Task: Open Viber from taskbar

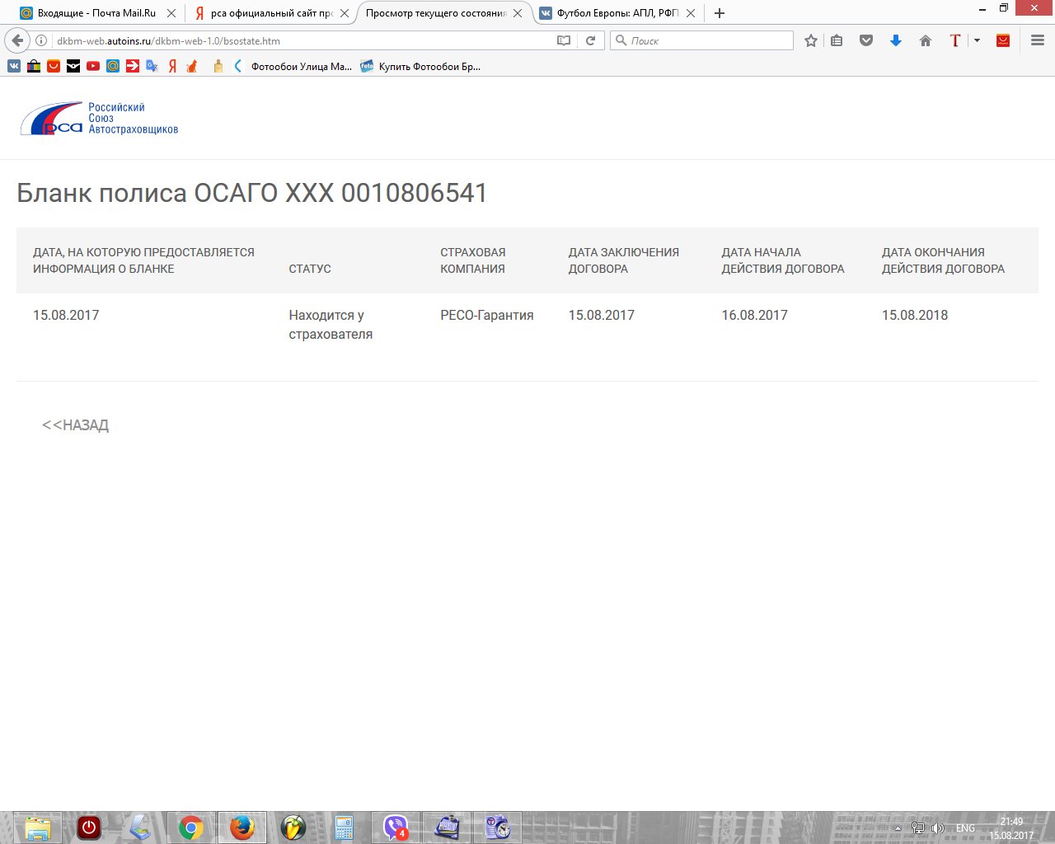Action: coord(396,828)
